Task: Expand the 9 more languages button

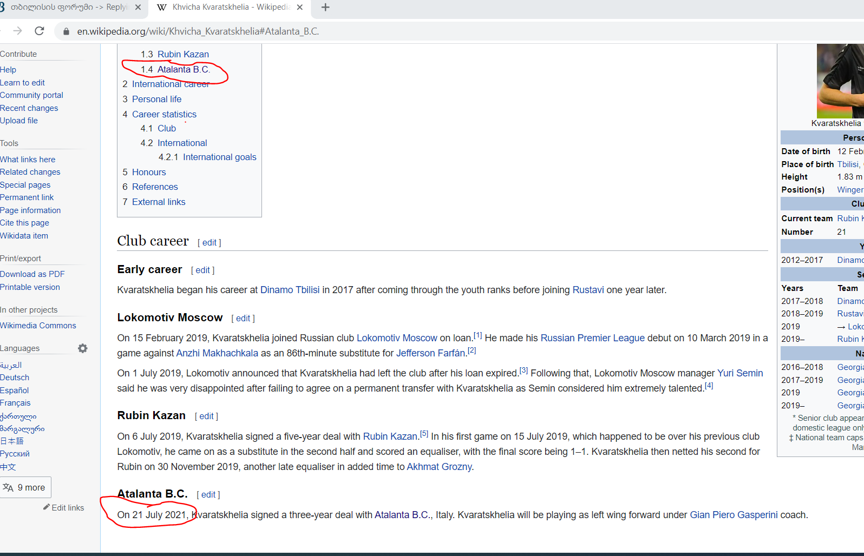Action: click(25, 487)
